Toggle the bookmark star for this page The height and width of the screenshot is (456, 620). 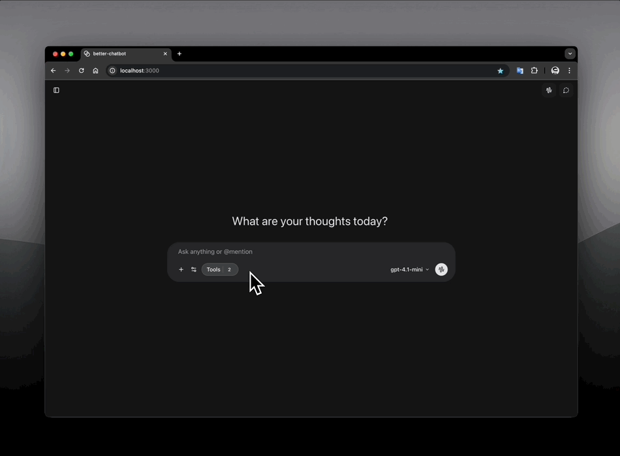click(501, 71)
